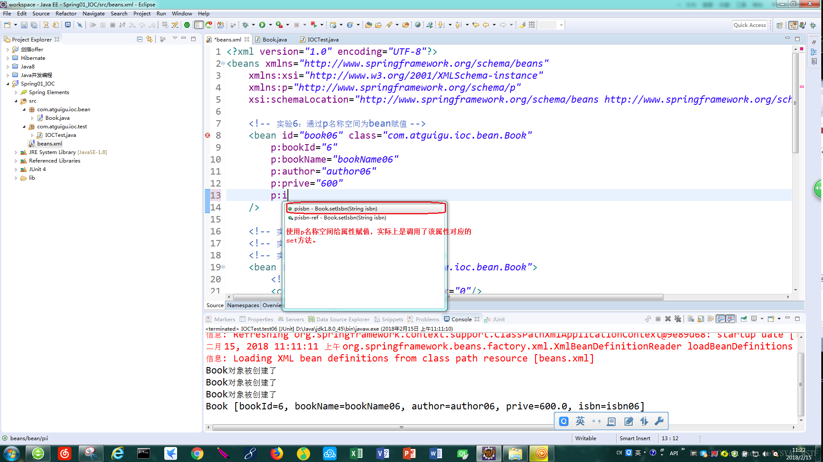Clear the console output icon
Viewport: 823px width, 462px height.
691,319
